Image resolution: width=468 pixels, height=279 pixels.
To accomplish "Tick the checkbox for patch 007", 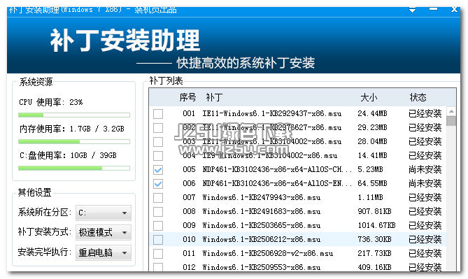I will tap(158, 198).
